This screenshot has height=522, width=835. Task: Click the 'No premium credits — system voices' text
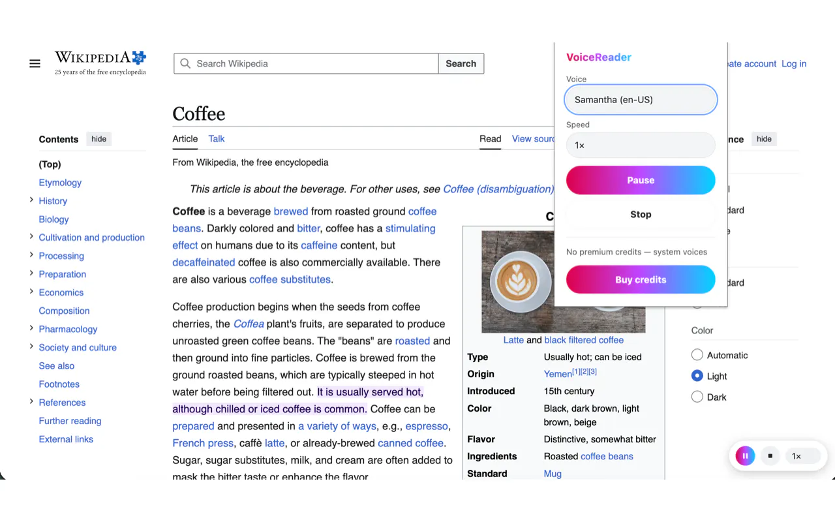tap(637, 252)
